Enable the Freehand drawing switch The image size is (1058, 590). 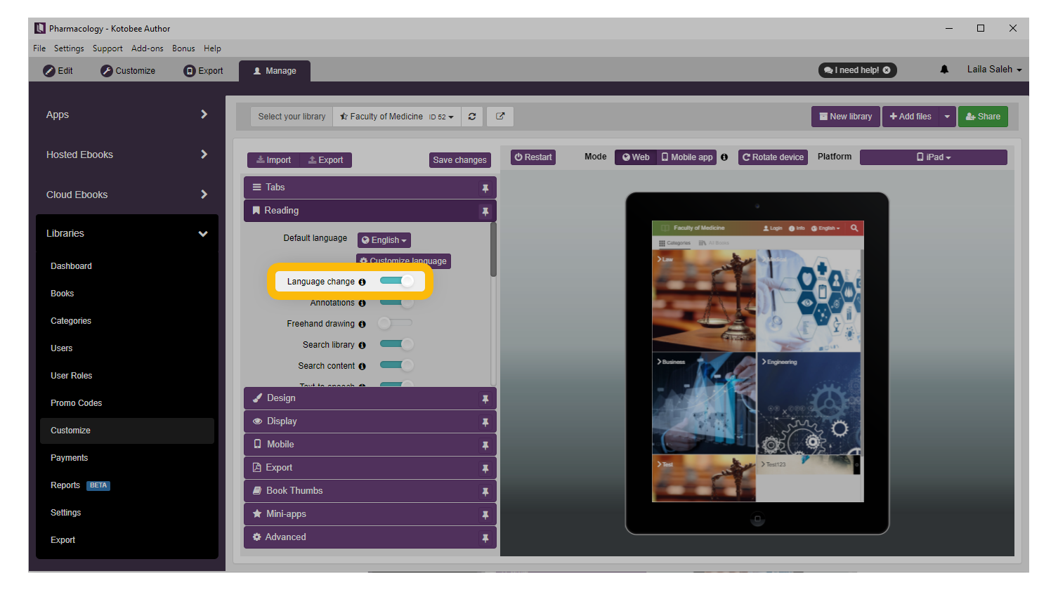(395, 323)
